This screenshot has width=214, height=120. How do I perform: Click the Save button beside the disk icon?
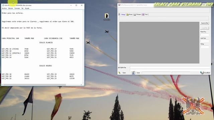pos(138,73)
